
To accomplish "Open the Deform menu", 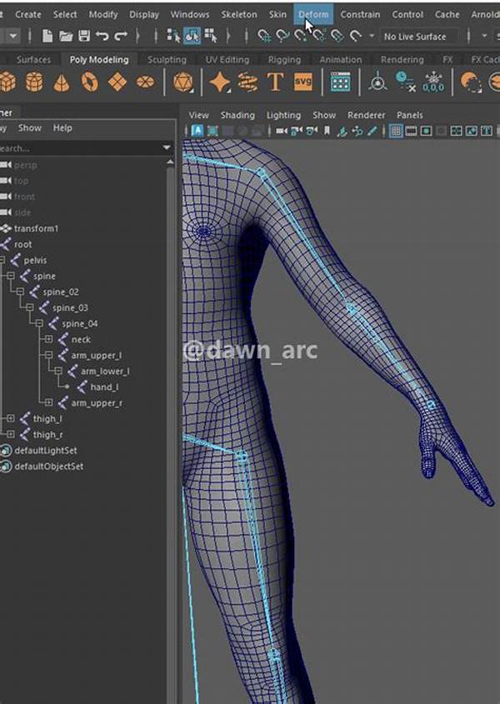I will [313, 14].
